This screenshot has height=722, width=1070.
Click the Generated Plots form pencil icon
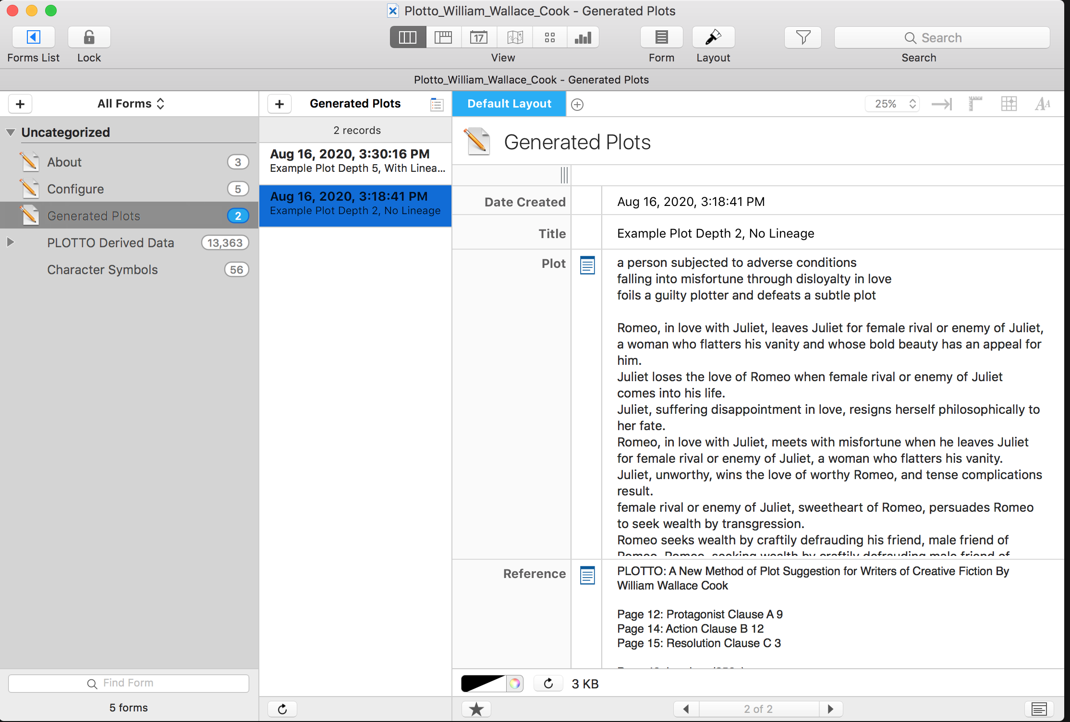[x=477, y=142]
